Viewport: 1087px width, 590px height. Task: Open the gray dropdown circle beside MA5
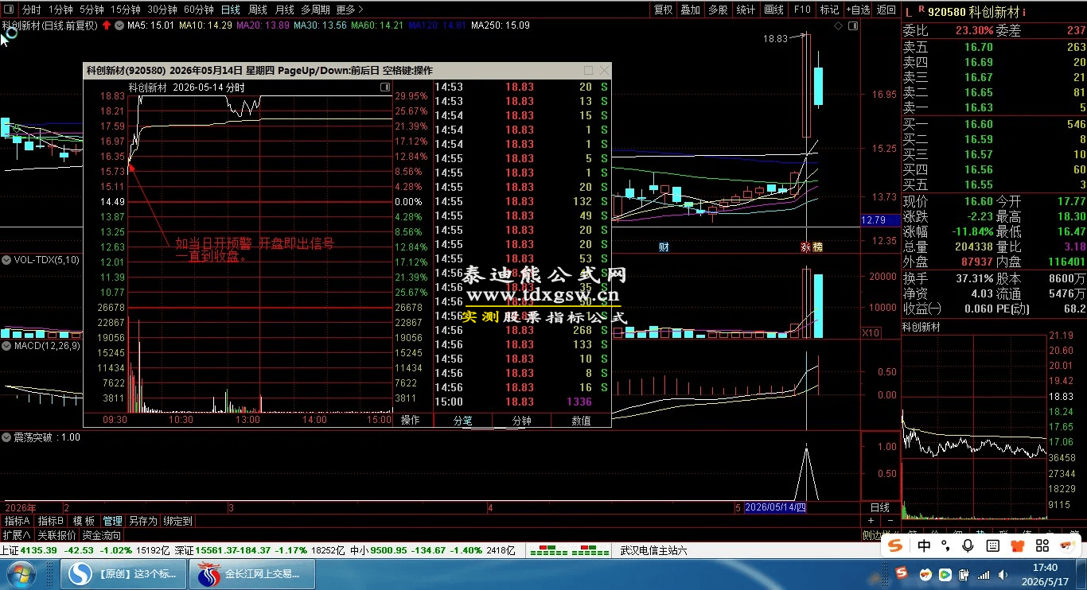coord(119,25)
